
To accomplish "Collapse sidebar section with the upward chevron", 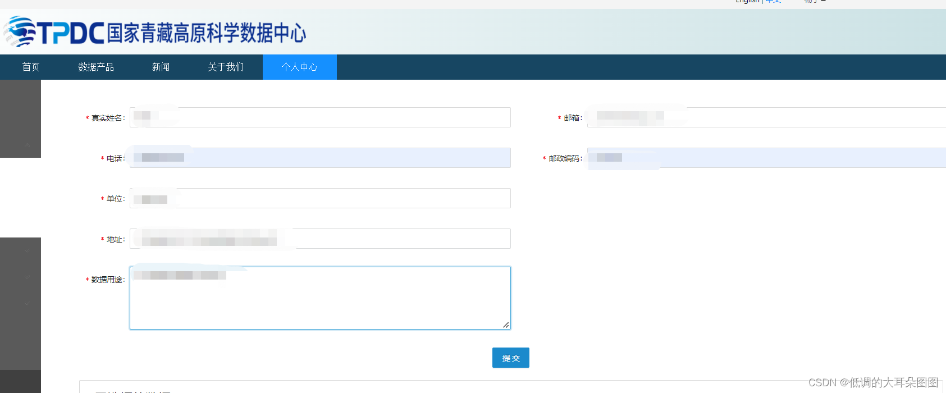I will tap(26, 145).
